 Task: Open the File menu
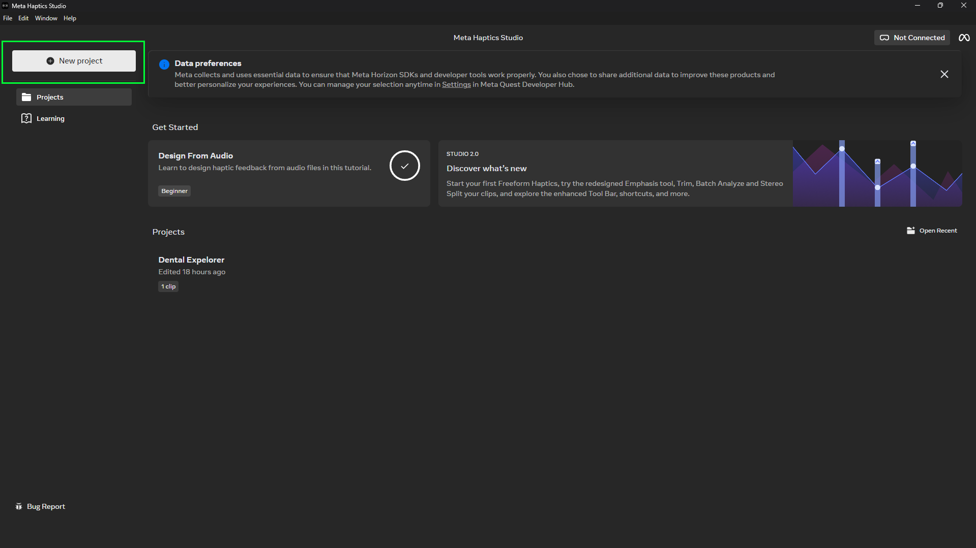tap(8, 18)
